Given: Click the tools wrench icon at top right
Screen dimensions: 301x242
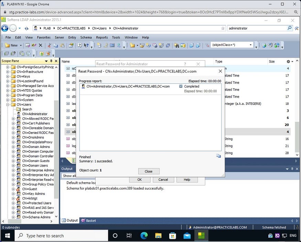Looking at the screenshot, I should click(297, 28).
